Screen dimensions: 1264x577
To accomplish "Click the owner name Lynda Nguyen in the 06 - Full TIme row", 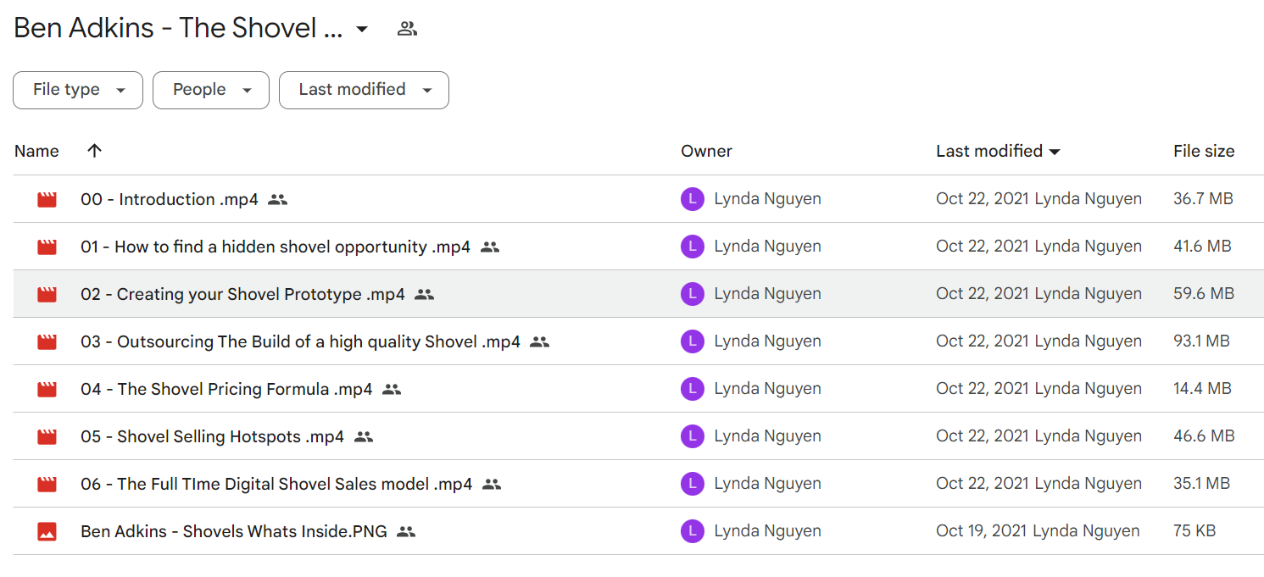I will [767, 484].
